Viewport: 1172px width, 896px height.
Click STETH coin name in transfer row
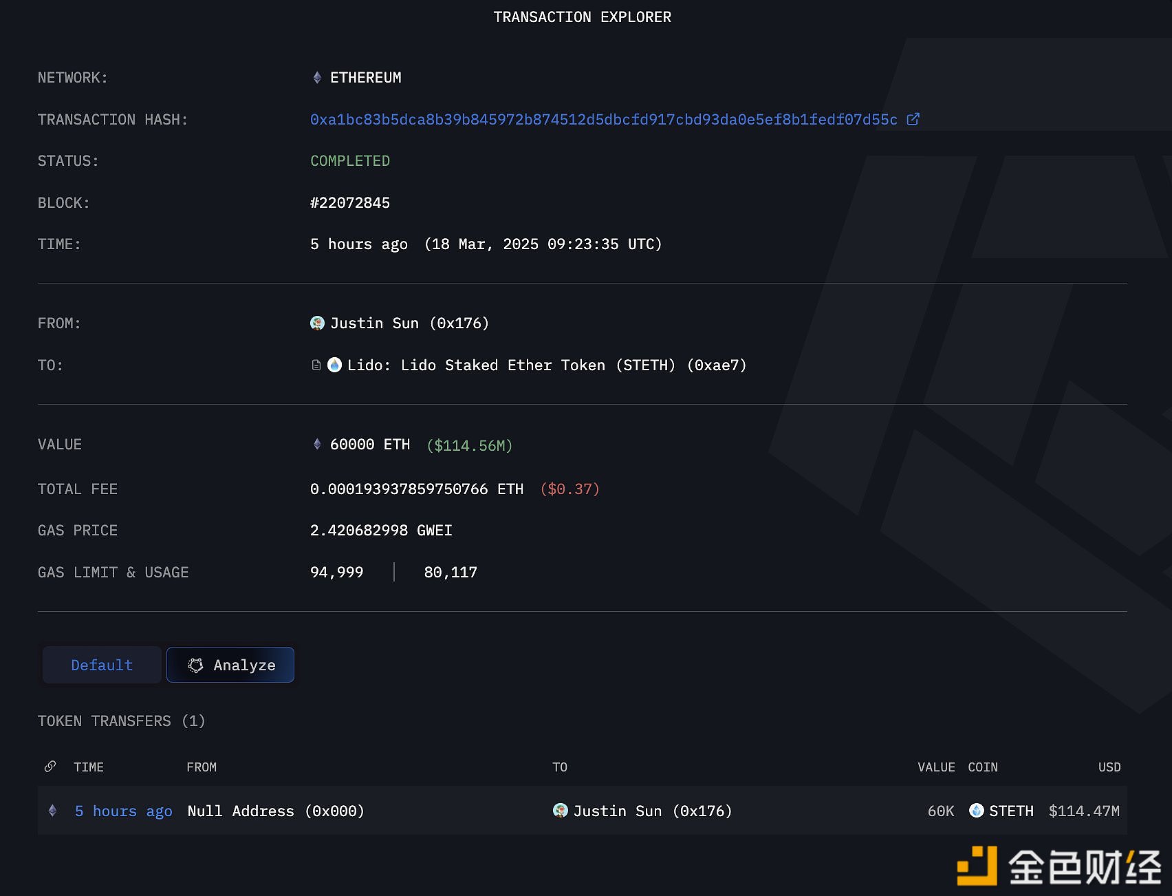[1011, 811]
